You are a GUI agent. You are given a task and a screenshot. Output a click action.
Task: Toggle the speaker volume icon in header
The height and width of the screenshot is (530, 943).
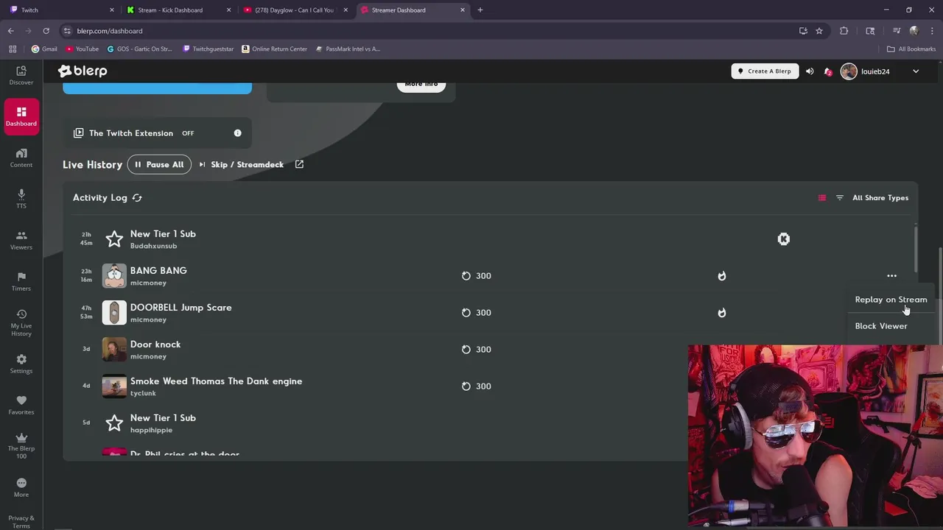[x=810, y=71]
